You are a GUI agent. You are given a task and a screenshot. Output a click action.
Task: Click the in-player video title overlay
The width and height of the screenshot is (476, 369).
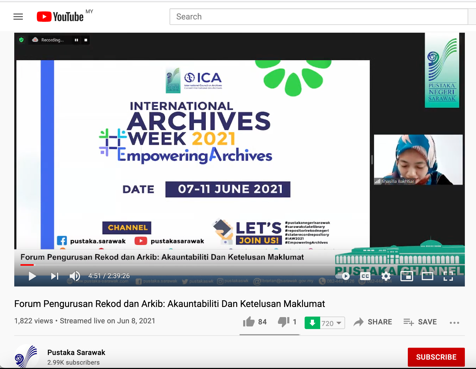point(162,257)
